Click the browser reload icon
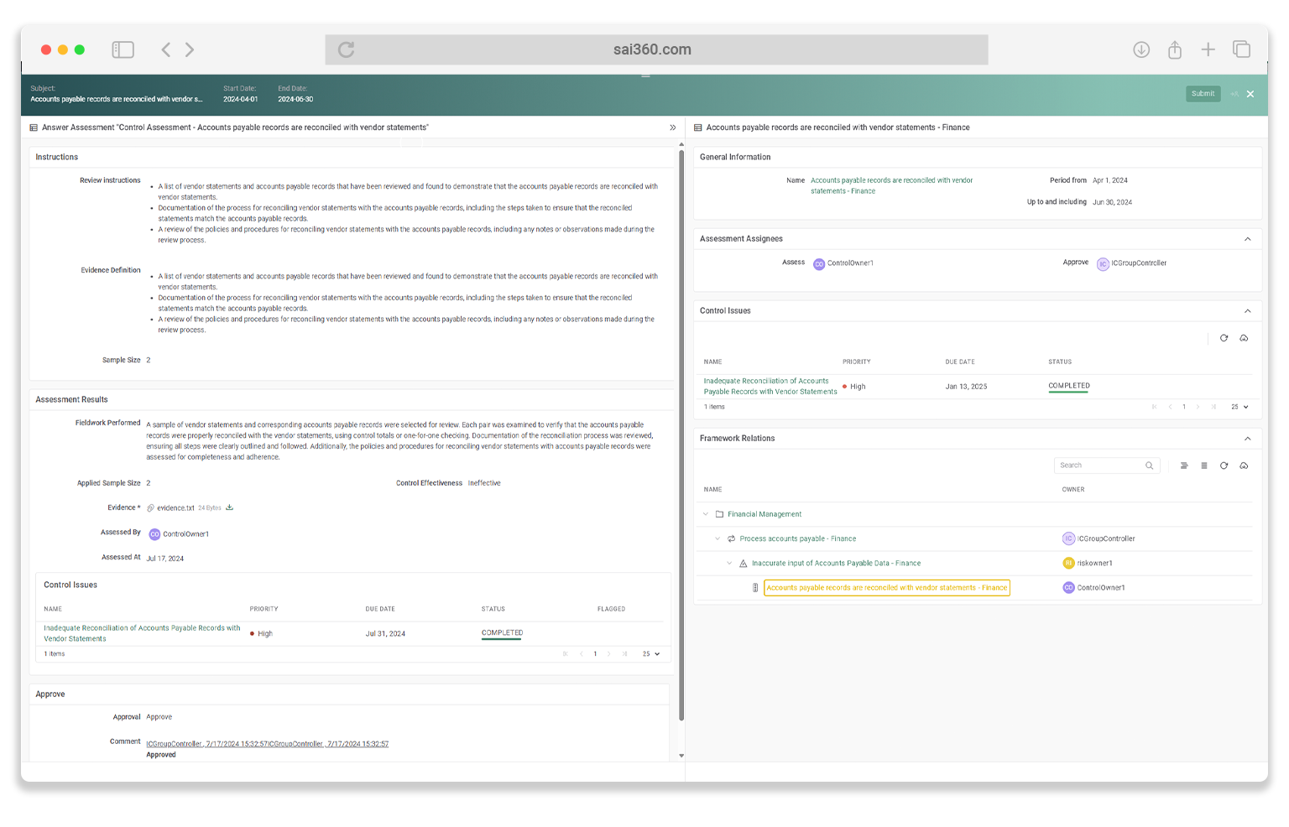Image resolution: width=1289 pixels, height=827 pixels. point(346,49)
